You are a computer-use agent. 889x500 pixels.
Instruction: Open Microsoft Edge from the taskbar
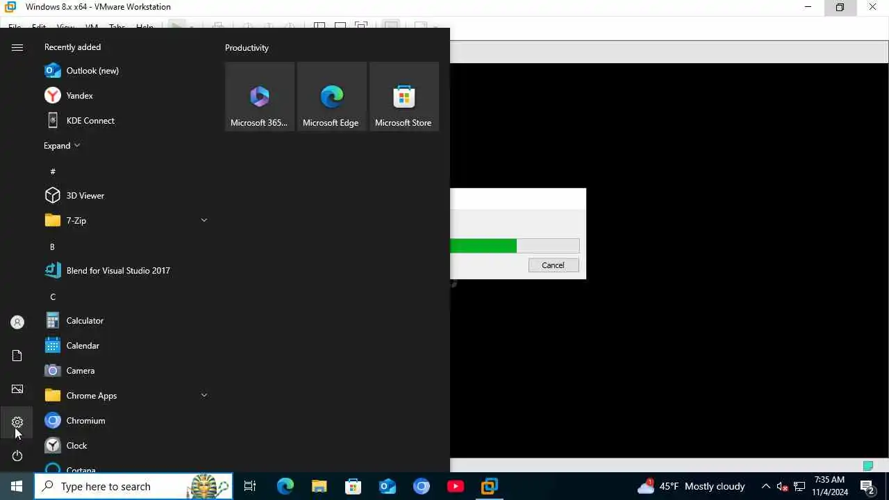click(x=285, y=486)
